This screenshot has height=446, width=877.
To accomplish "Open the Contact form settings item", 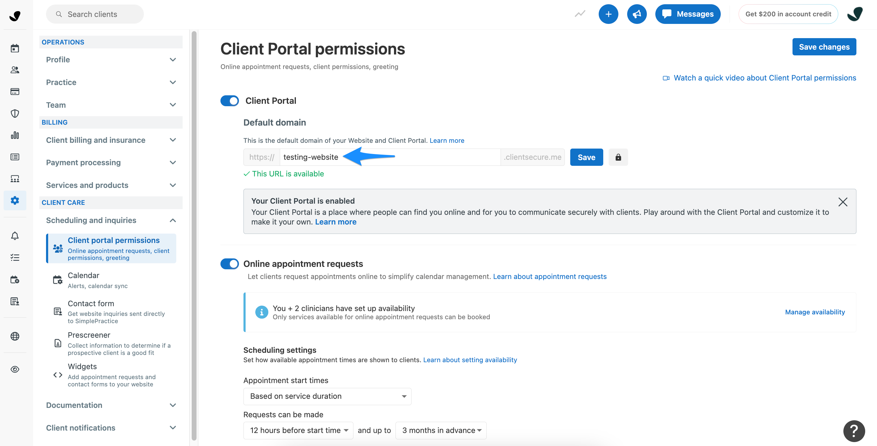I will coord(91,303).
